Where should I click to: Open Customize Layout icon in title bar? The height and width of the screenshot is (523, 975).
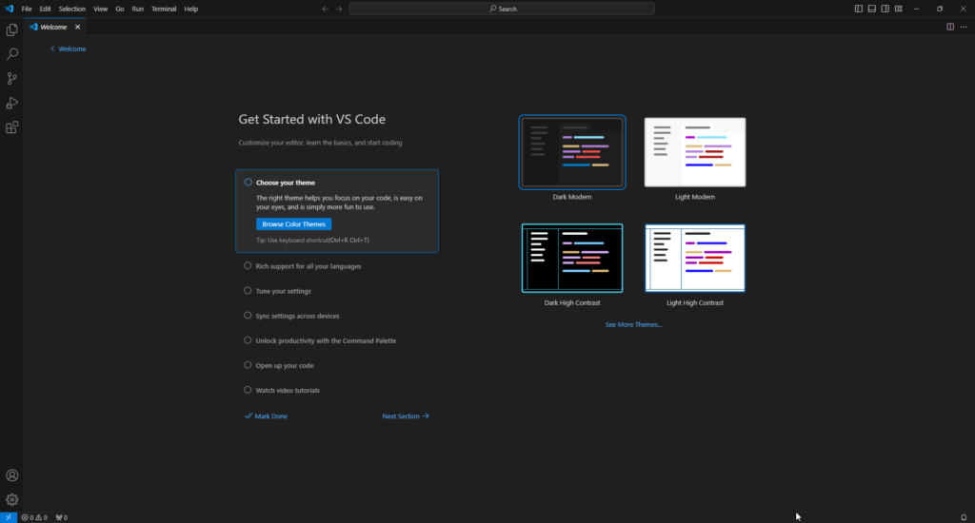(x=899, y=9)
